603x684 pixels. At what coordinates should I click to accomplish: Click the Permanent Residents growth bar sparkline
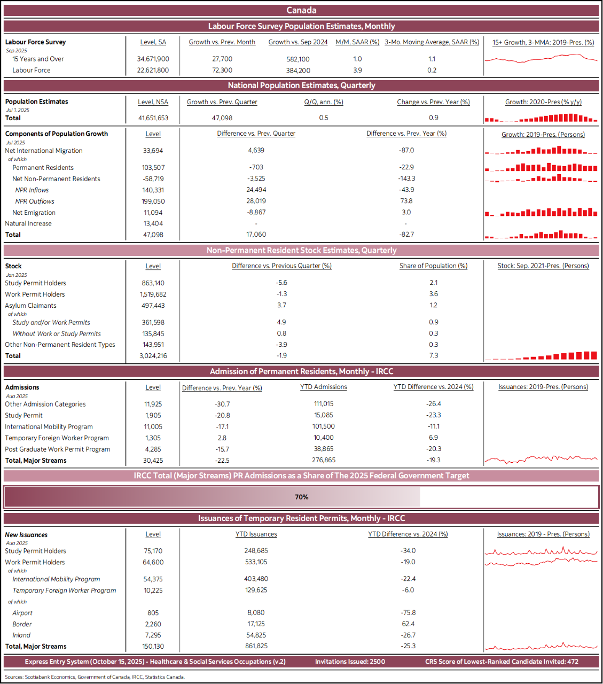(x=541, y=168)
